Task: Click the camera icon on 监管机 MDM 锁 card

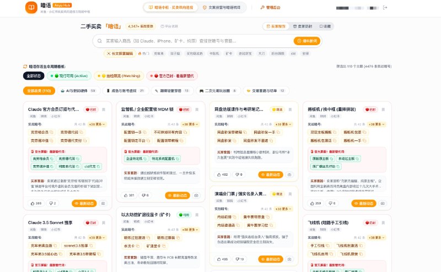Action: tap(196, 195)
